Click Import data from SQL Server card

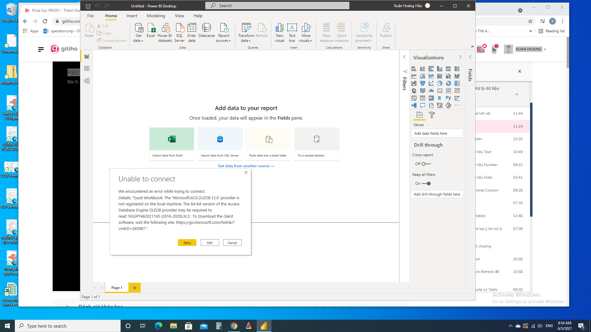220,144
